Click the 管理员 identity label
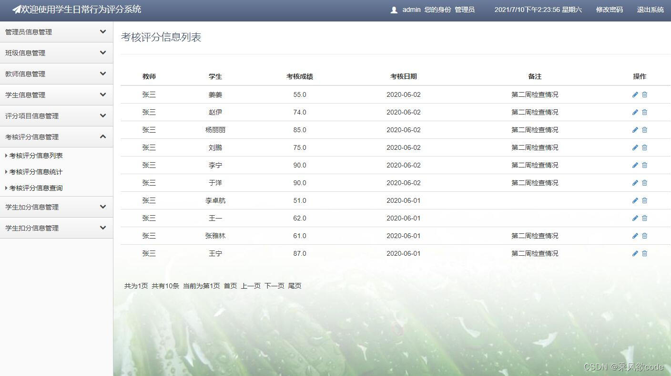Viewport: 671px width, 376px height. [x=465, y=10]
